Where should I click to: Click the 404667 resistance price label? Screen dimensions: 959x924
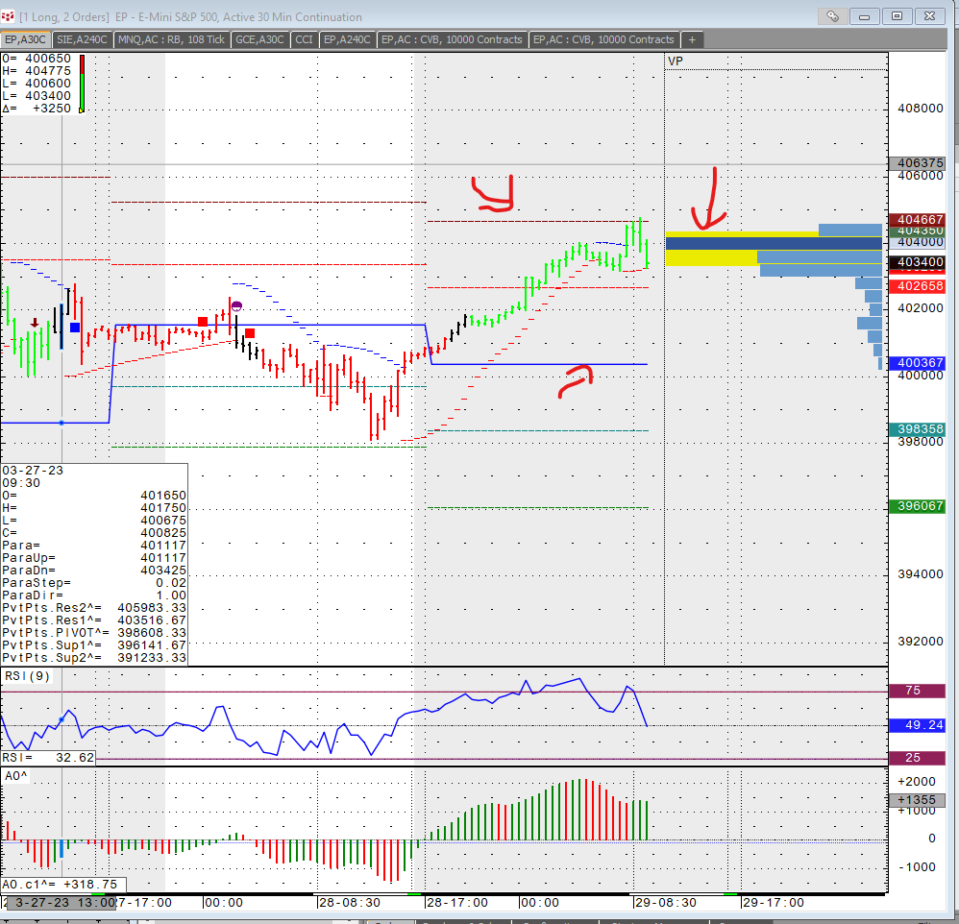[x=917, y=219]
